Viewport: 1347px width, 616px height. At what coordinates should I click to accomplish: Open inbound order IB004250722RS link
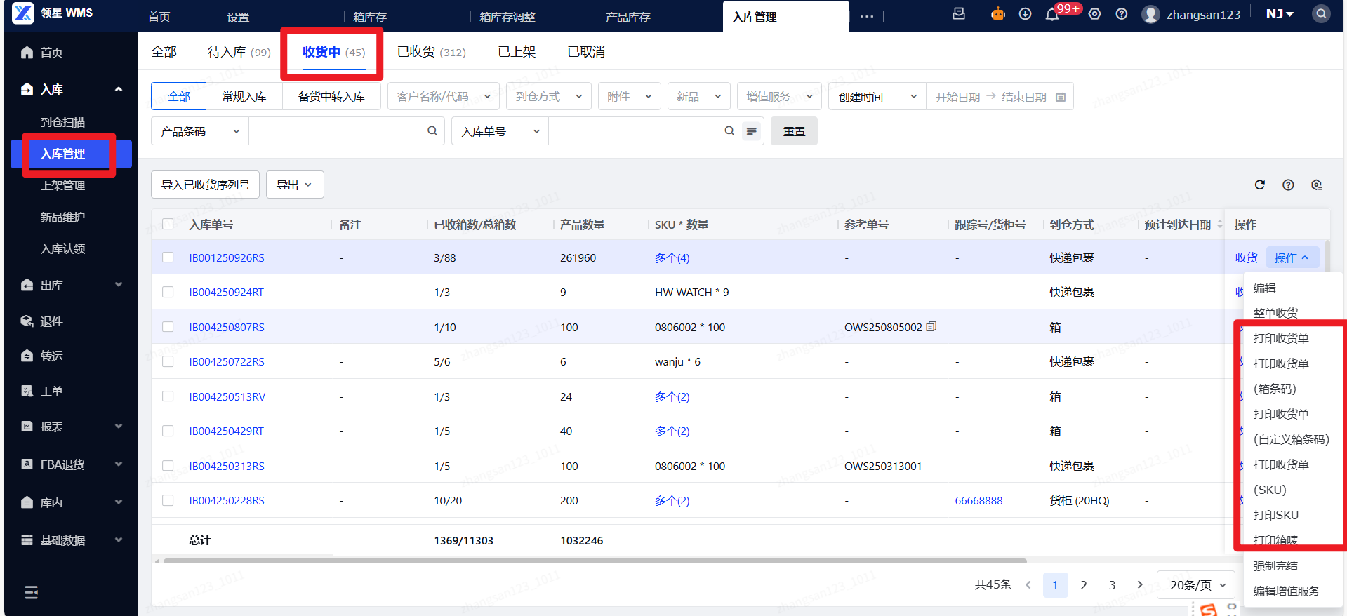[x=227, y=362]
